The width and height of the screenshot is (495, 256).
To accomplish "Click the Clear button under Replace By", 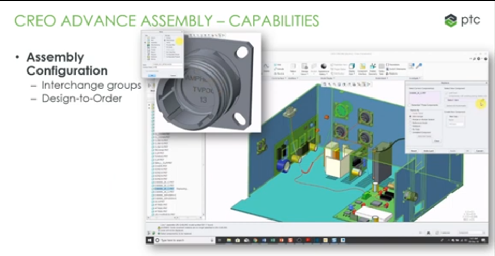I will 437,141.
